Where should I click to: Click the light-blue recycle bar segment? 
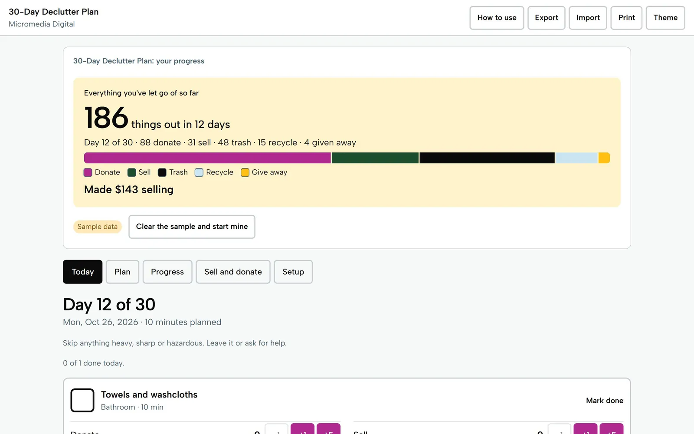(x=577, y=158)
